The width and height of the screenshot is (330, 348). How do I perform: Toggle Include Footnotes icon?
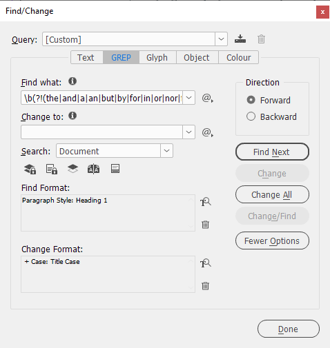[x=115, y=169]
